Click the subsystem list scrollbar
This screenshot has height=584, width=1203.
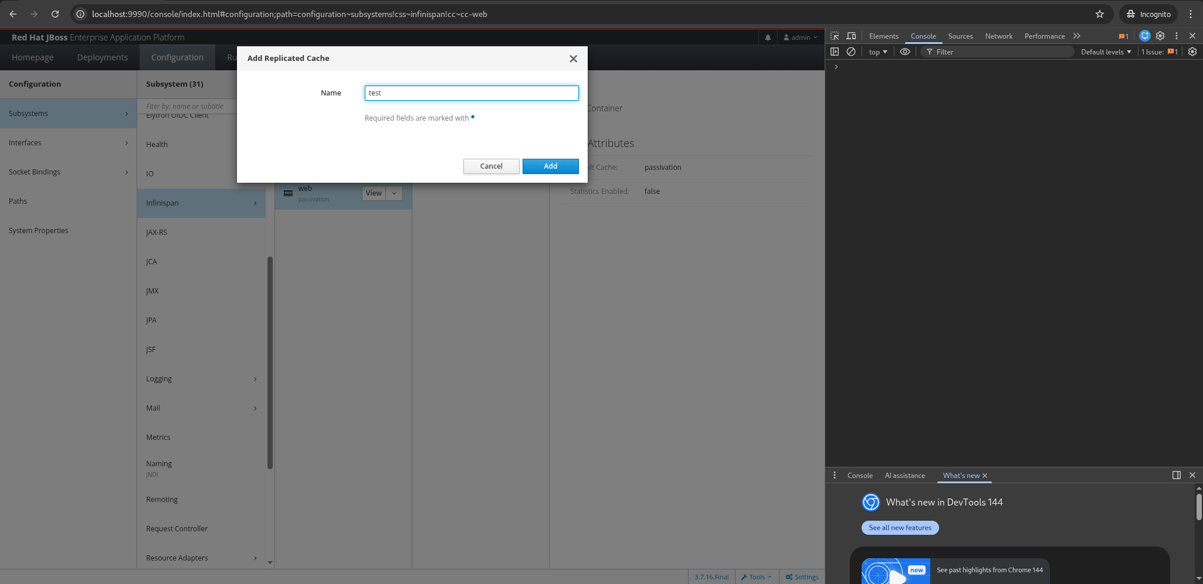270,363
